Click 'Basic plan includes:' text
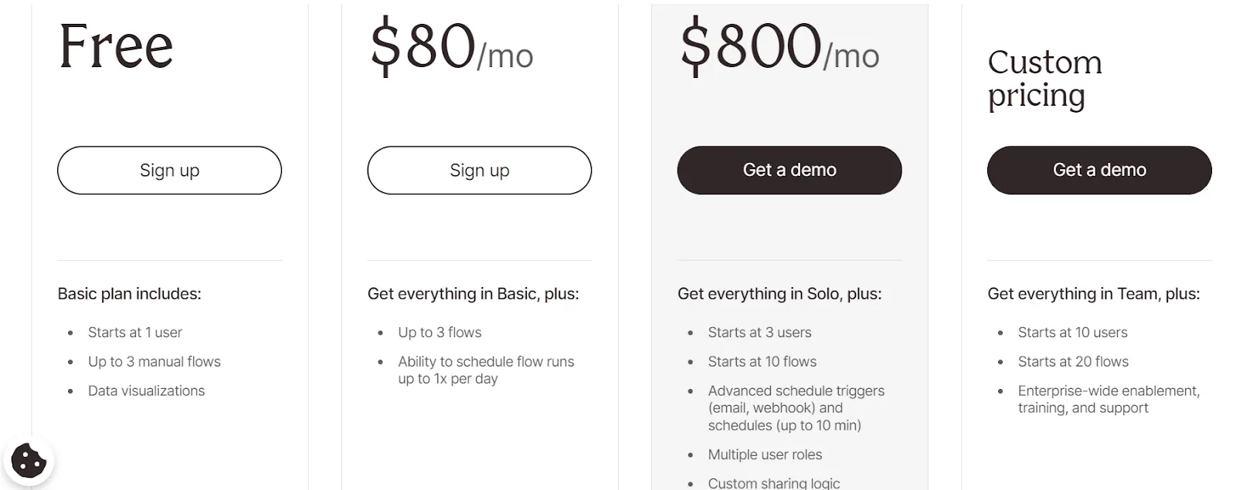 coord(129,294)
